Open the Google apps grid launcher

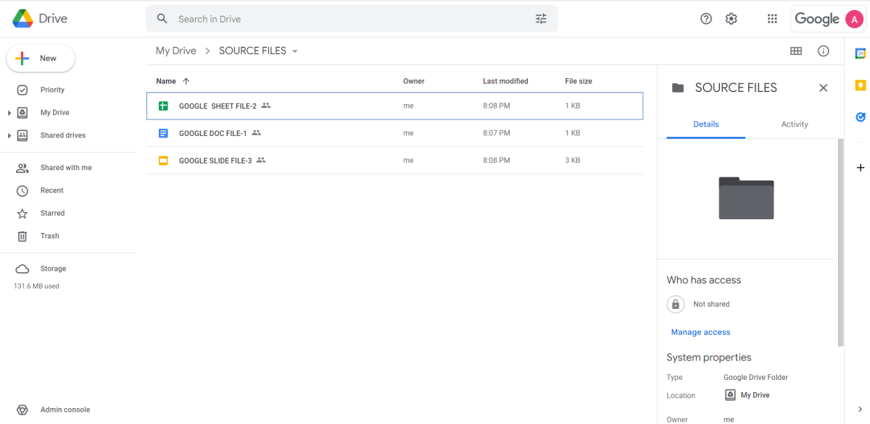[x=772, y=18]
